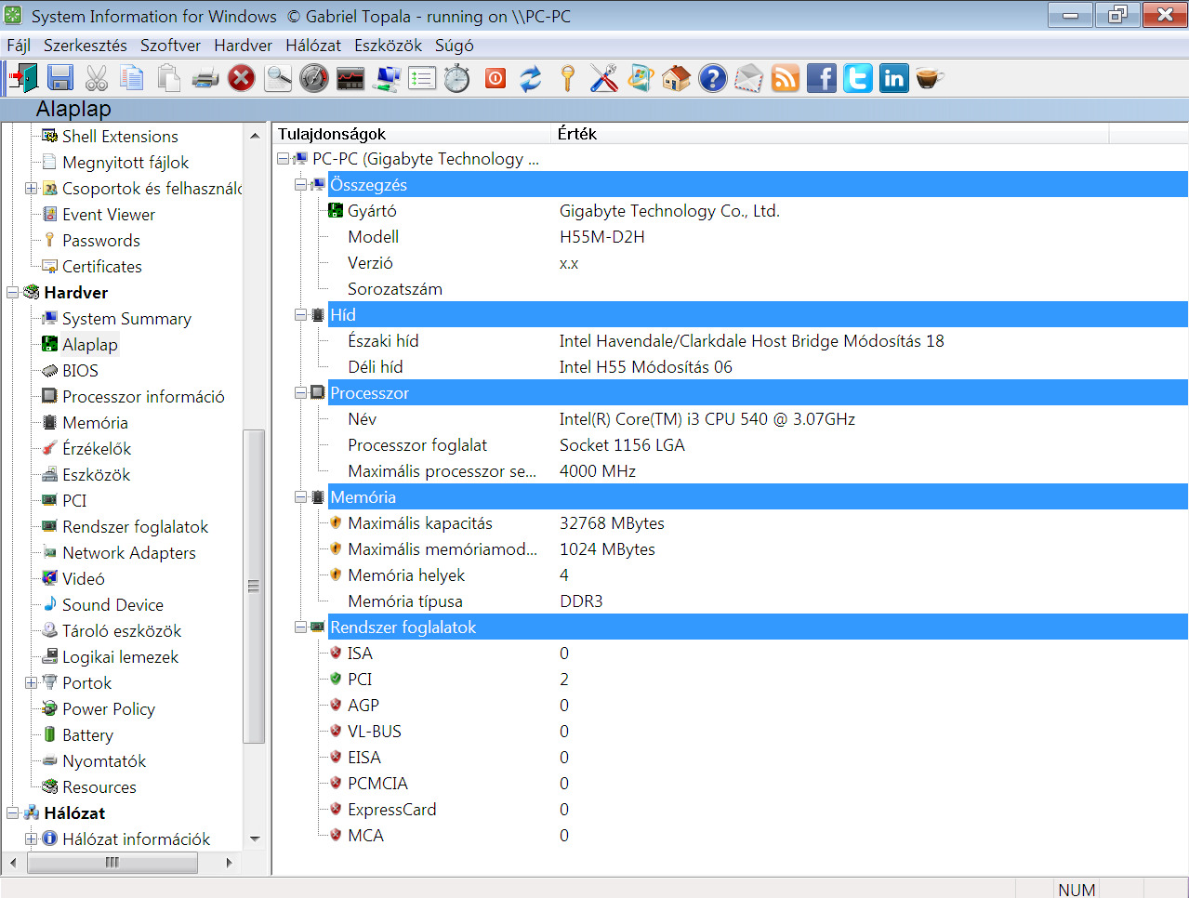Collapse the Rendszer foglalatok section

click(x=300, y=627)
